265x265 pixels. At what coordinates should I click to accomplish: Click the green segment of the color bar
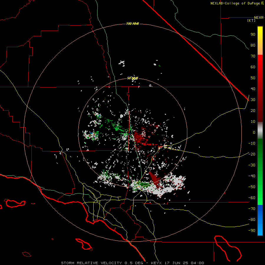(x=260, y=172)
